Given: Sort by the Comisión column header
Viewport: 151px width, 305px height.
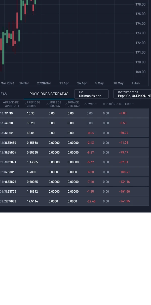Looking at the screenshot, I should tap(109, 104).
